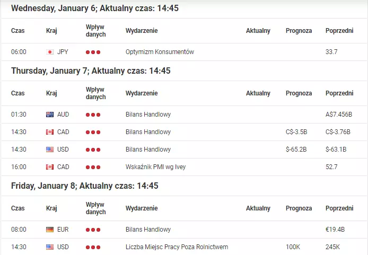
Task: Open the AUD Bilans Handlowy event
Action: pos(148,115)
